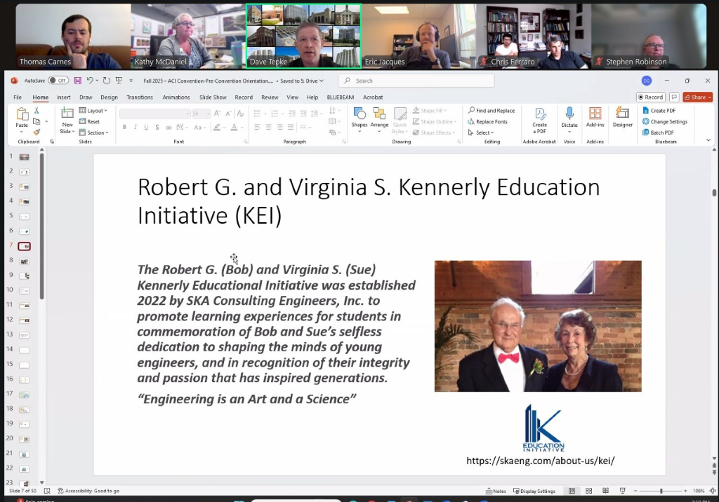Click the Save icon in title bar

tap(77, 81)
